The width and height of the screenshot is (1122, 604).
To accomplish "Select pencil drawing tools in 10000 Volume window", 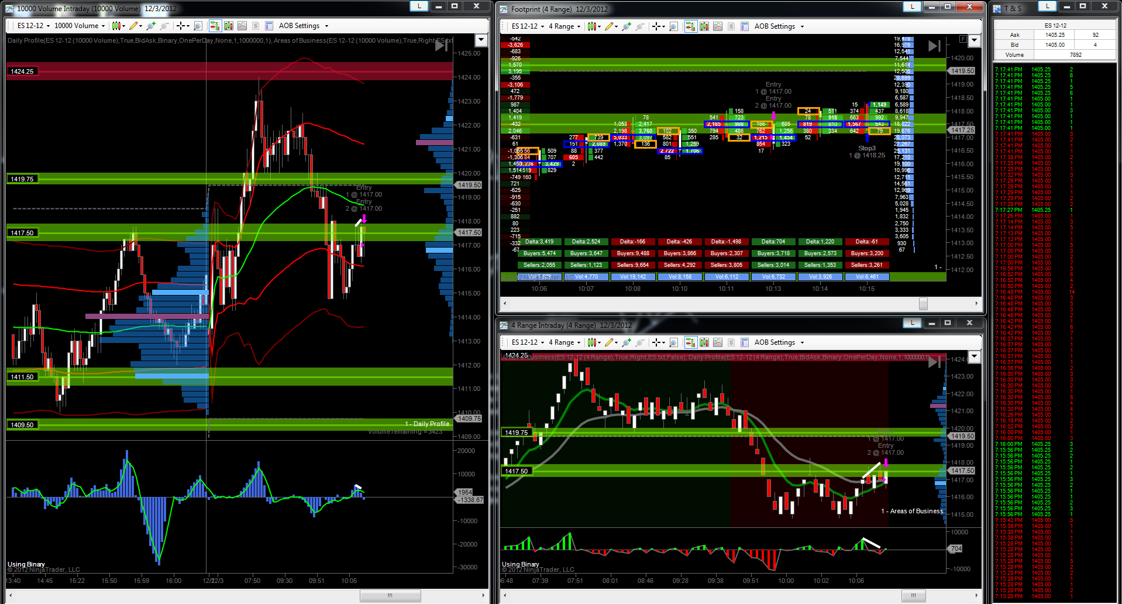I will coord(133,26).
